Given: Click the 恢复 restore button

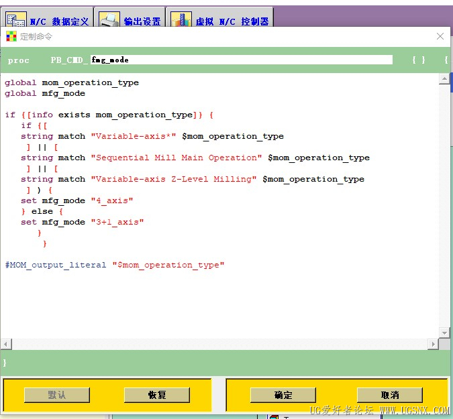Looking at the screenshot, I should point(157,395).
